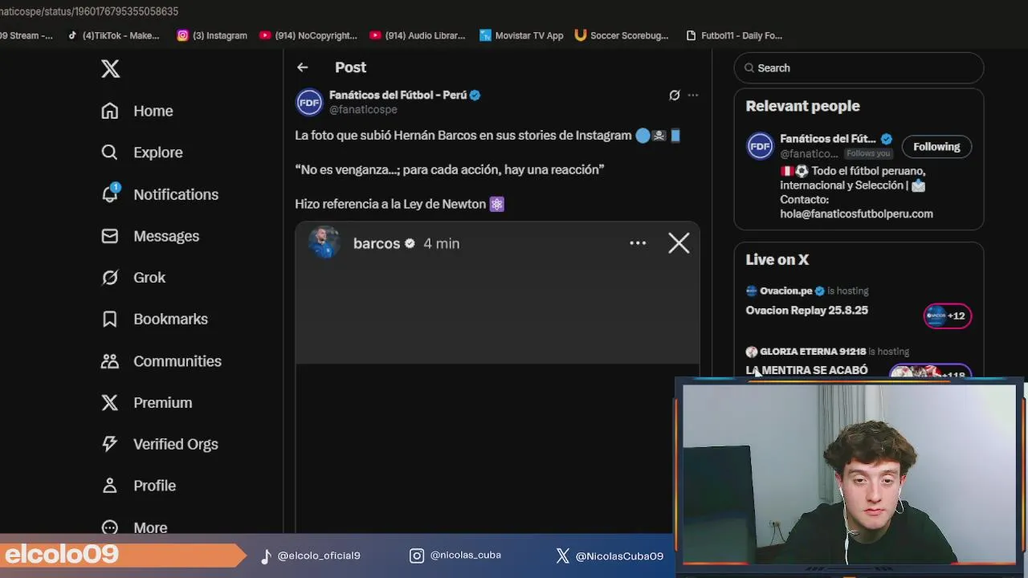Open Ovacion Replay 25.8.25 live space
The width and height of the screenshot is (1028, 578).
click(x=807, y=310)
